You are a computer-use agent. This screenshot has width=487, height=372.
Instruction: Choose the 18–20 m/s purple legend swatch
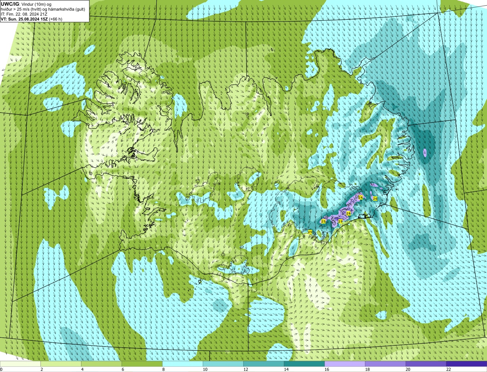tap(385, 364)
